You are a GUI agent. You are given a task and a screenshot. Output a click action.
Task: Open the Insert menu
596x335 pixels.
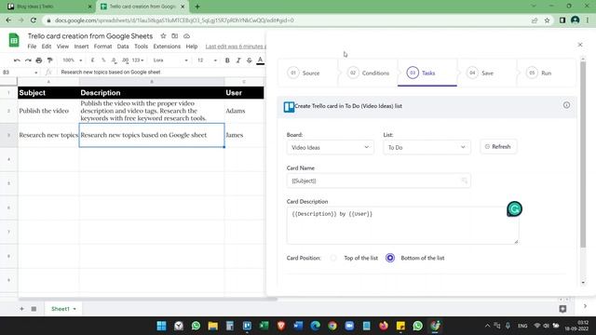click(81, 47)
